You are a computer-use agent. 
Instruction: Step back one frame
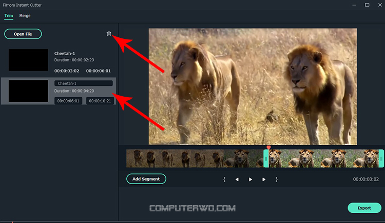tap(237, 179)
